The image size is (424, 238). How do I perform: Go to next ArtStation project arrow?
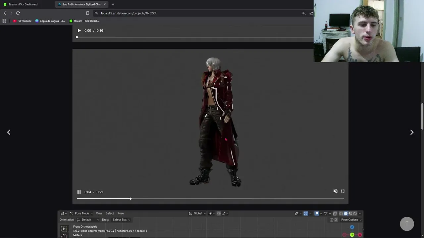[412, 132]
